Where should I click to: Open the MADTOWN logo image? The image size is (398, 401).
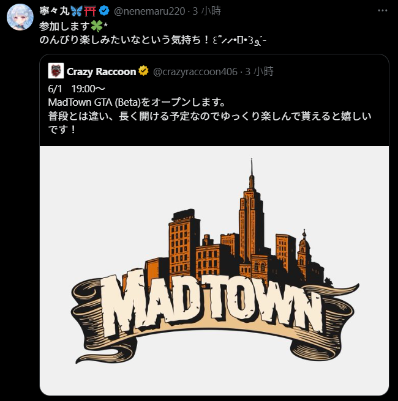point(214,271)
